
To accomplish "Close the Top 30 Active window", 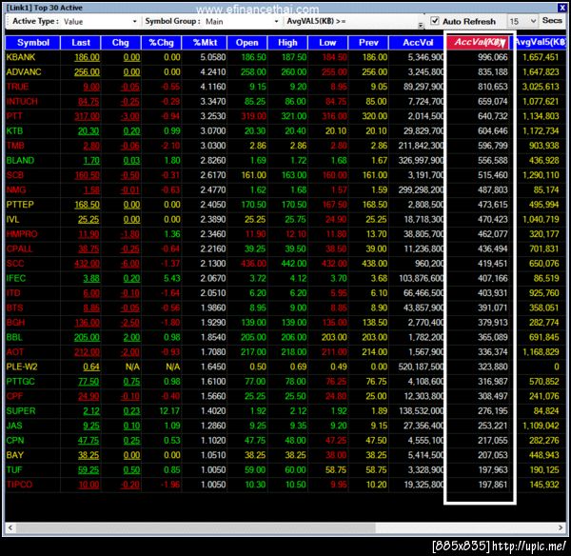I will pos(561,8).
